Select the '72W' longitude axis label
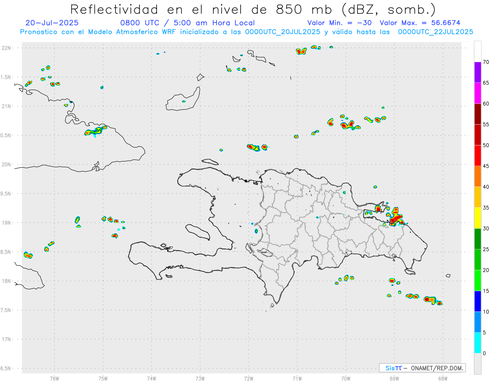This screenshot has height=384, width=497. pyautogui.click(x=248, y=378)
